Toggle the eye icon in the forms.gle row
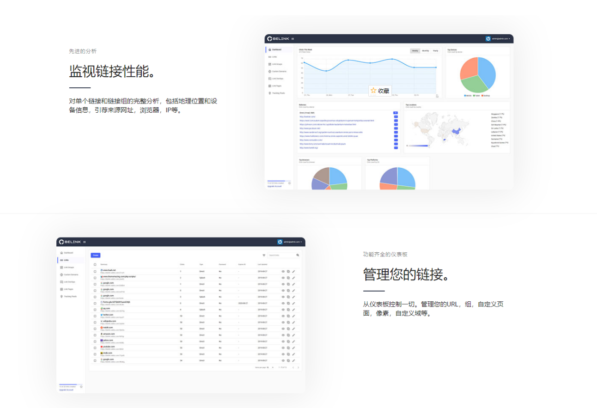The height and width of the screenshot is (408, 597). coord(283,303)
